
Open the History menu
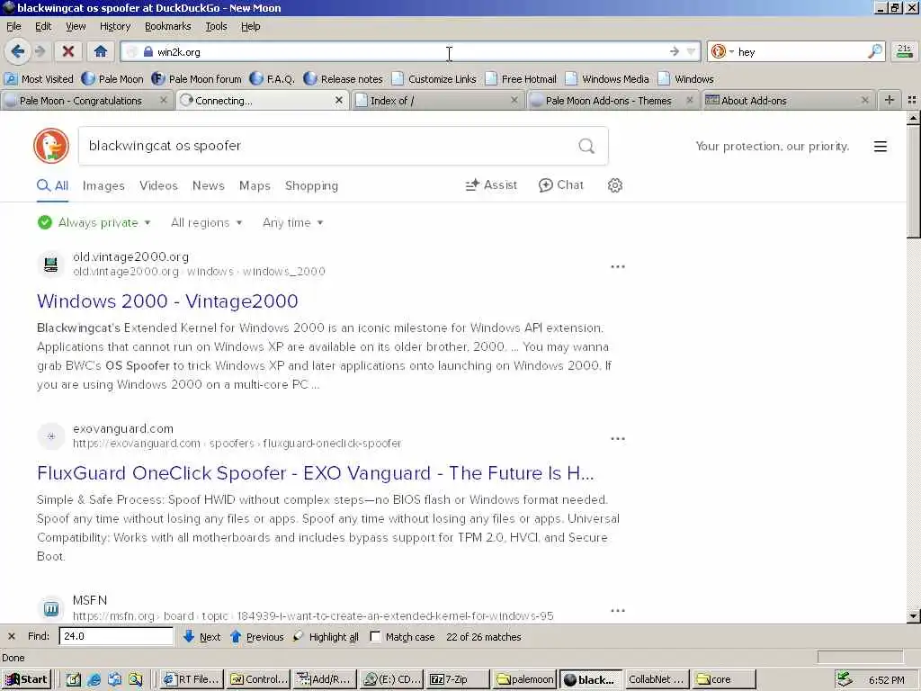pos(114,26)
